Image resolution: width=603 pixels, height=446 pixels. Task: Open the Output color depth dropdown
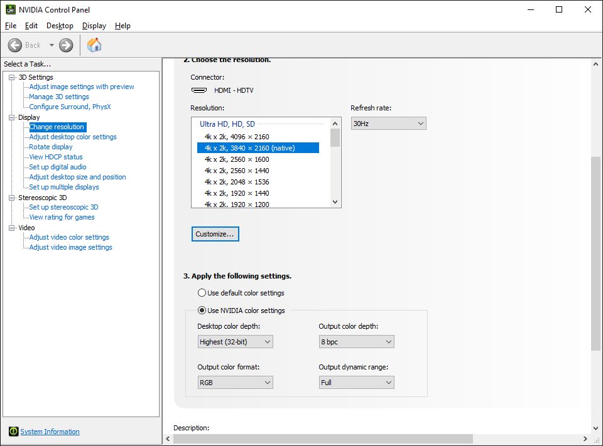[x=357, y=341]
